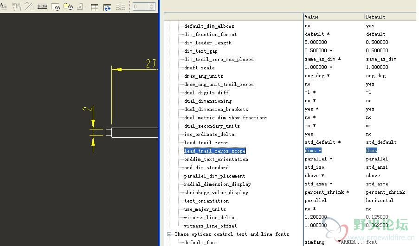Image resolution: width=419 pixels, height=246 pixels.
Task: Click the insert table grid icon
Action: [94, 7]
